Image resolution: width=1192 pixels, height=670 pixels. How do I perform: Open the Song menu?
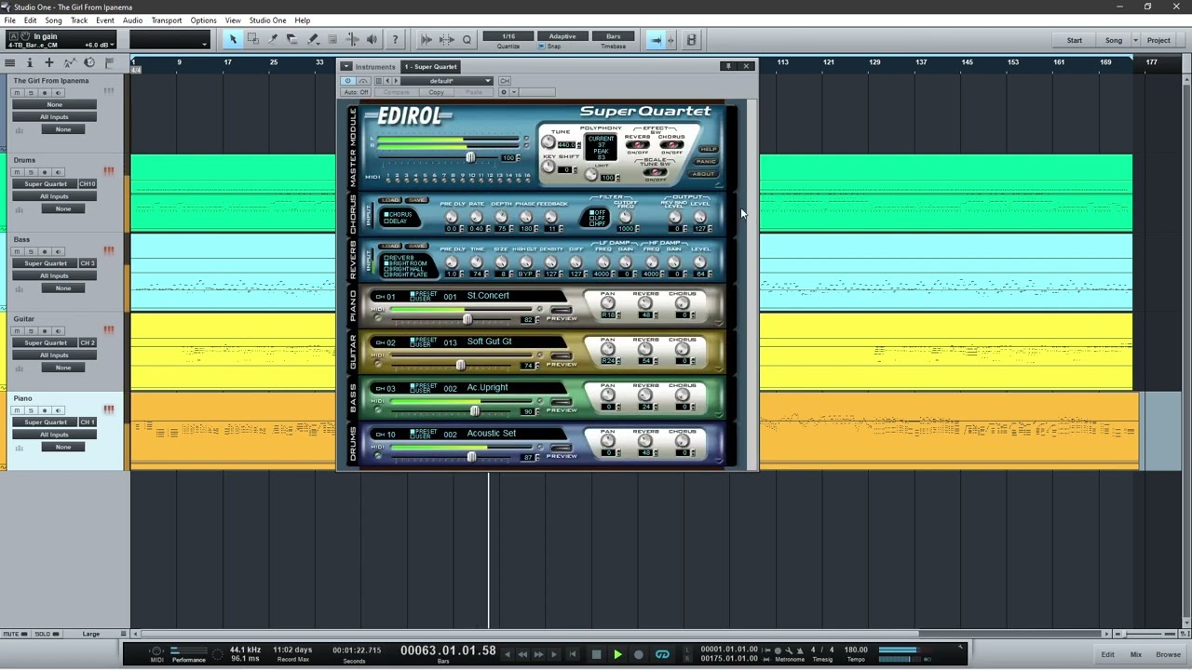pyautogui.click(x=53, y=20)
